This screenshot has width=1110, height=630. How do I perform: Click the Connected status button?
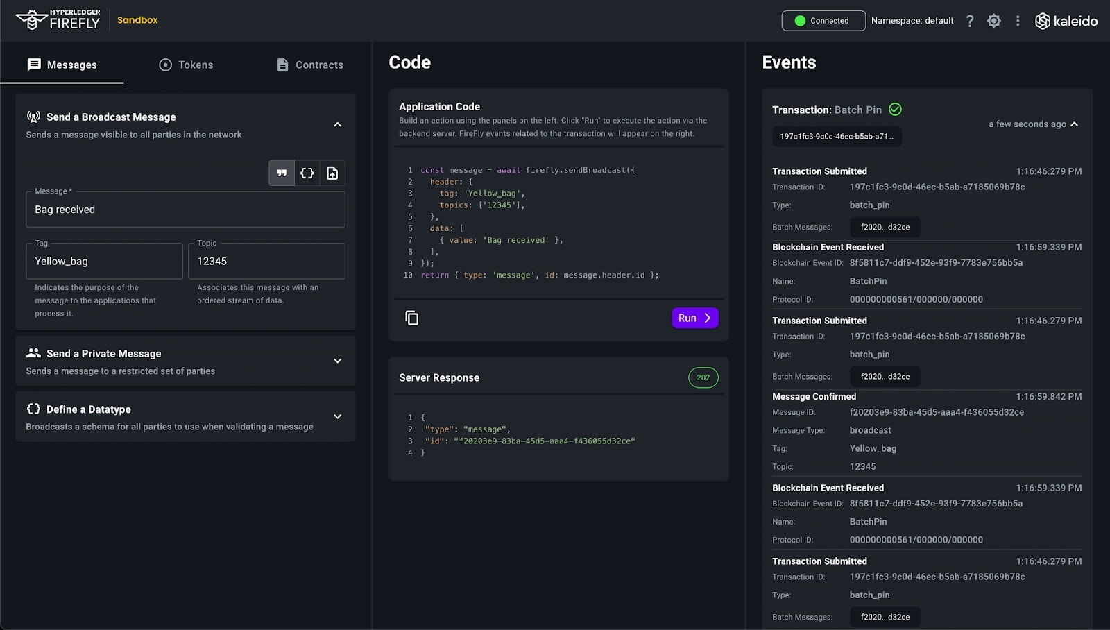pos(823,21)
